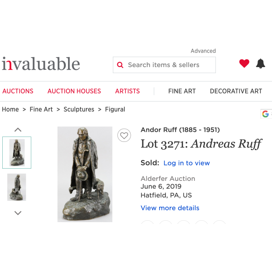The width and height of the screenshot is (272, 272).
Task: Show previous thumbnails with up chevron
Action: [18, 130]
